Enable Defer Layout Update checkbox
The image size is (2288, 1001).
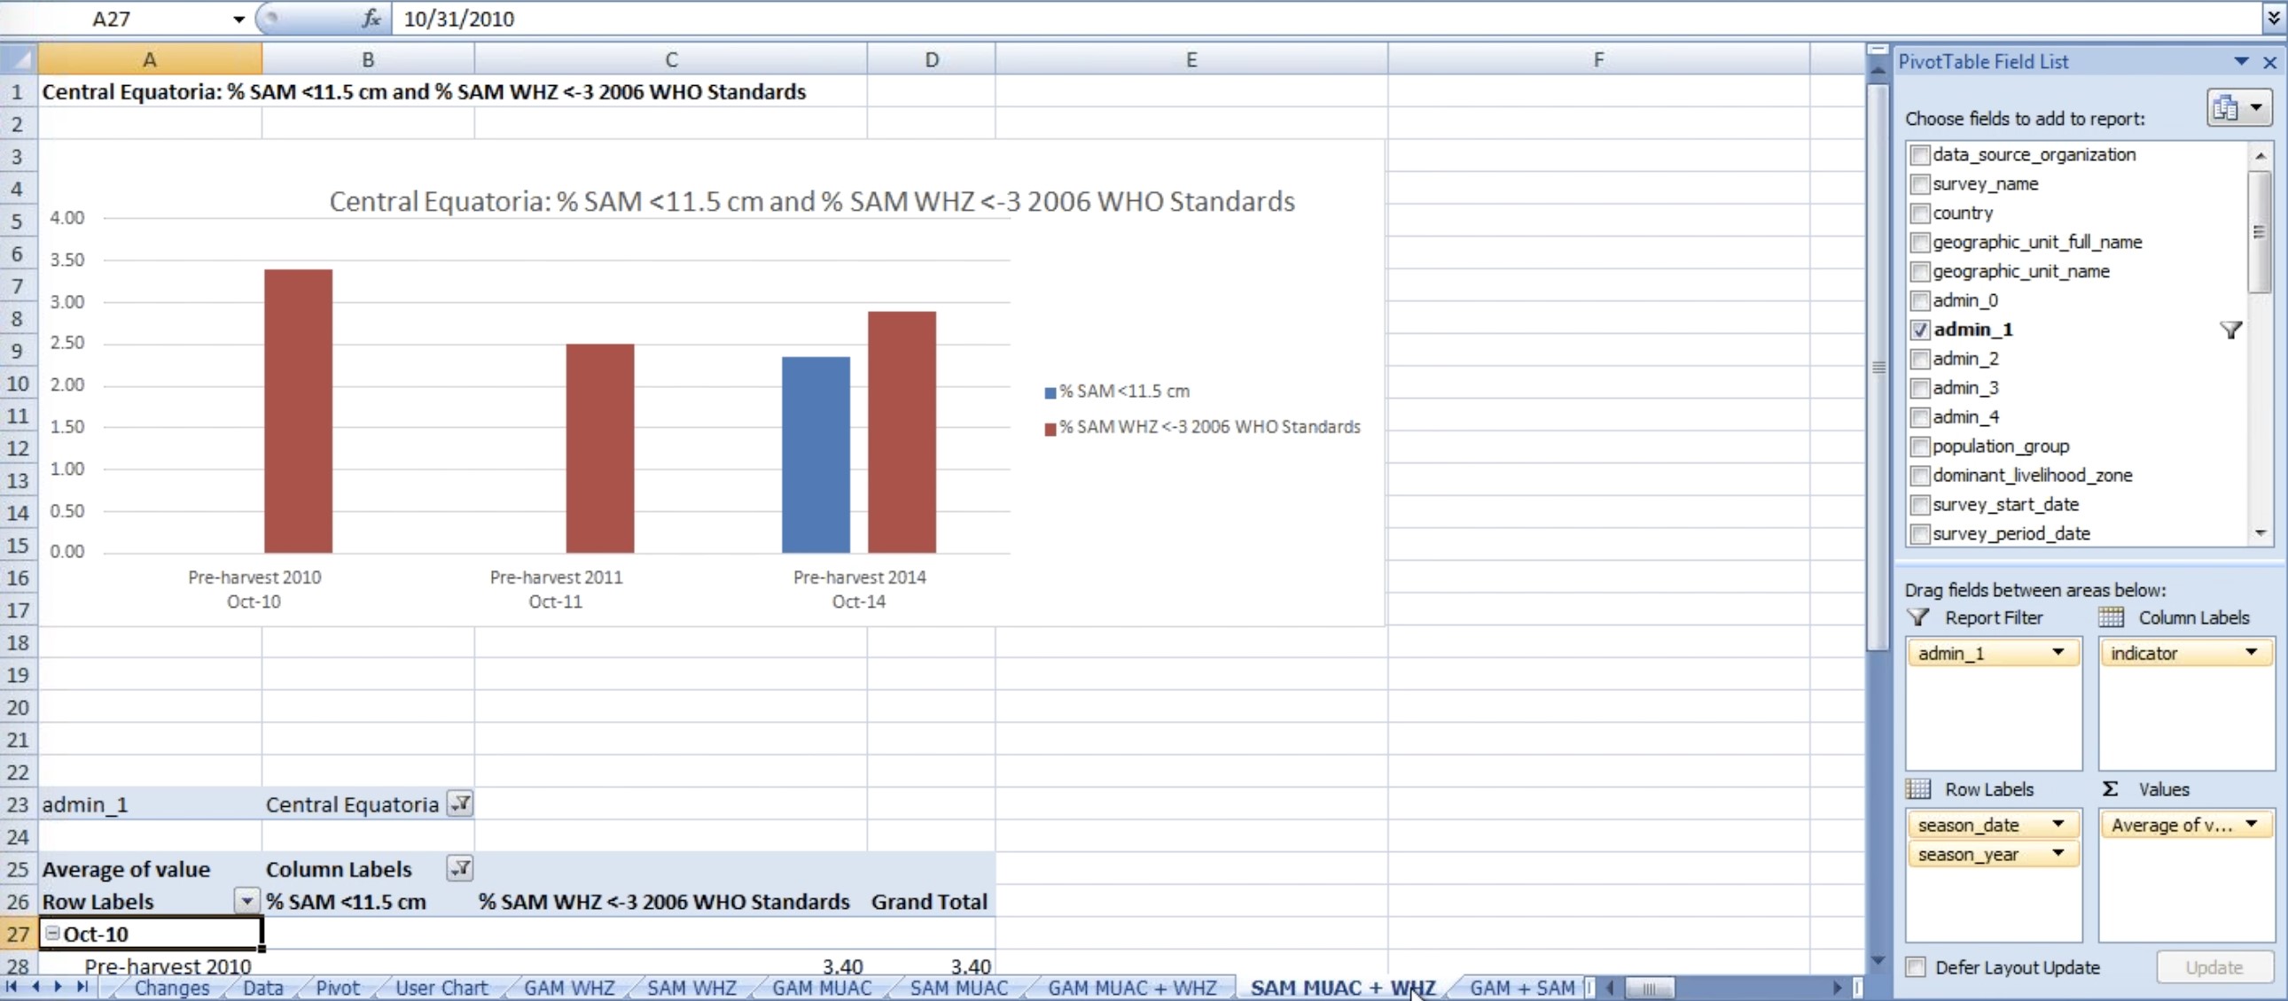pos(1916,967)
